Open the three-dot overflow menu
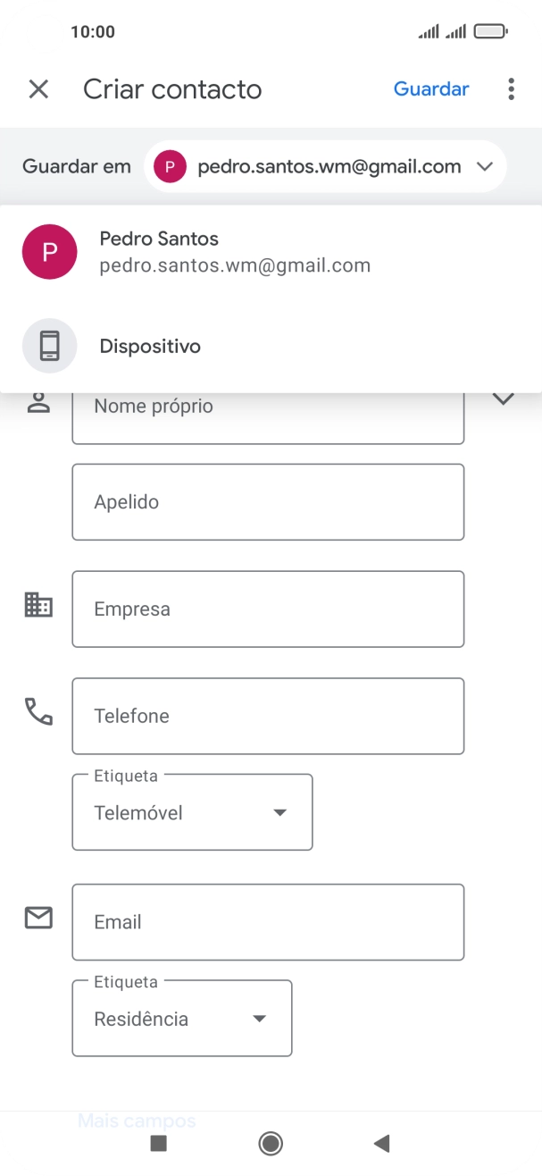This screenshot has width=542, height=1176. point(511,88)
